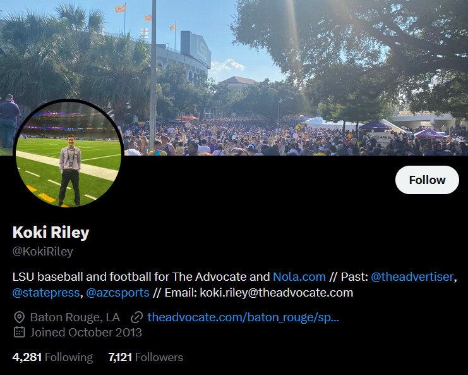Open the Nola.com link in bio
Viewport: 468px width, 375px height.
[x=299, y=277]
